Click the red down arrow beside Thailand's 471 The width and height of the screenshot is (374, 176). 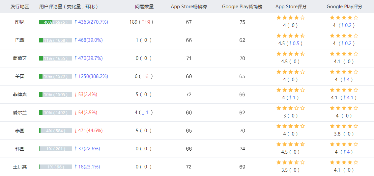point(75,131)
